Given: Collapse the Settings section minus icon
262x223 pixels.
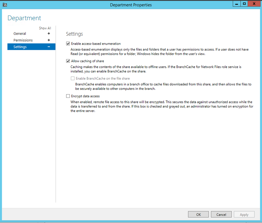Looking at the screenshot, I should click(x=49, y=47).
